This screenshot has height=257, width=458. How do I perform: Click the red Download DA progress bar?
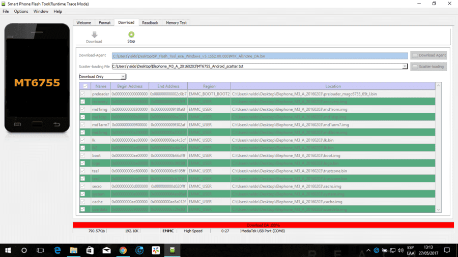pyautogui.click(x=263, y=225)
